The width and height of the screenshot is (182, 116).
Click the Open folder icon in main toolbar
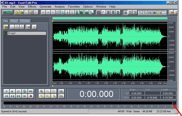pos(22,12)
